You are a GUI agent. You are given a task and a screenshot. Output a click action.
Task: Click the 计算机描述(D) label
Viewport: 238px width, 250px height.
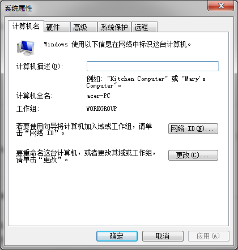pyautogui.click(x=40, y=66)
